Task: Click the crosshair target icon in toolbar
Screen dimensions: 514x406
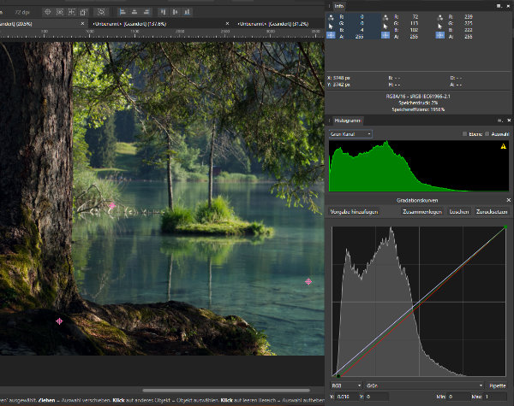Action: pyautogui.click(x=47, y=12)
